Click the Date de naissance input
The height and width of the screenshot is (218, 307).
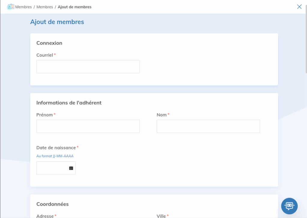pyautogui.click(x=56, y=168)
